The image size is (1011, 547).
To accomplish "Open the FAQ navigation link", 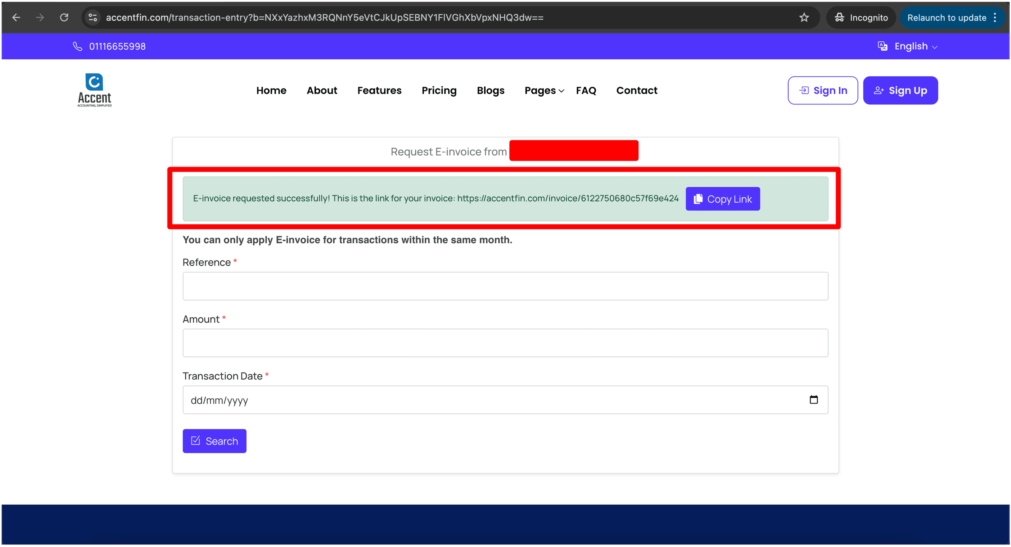I will coord(586,91).
